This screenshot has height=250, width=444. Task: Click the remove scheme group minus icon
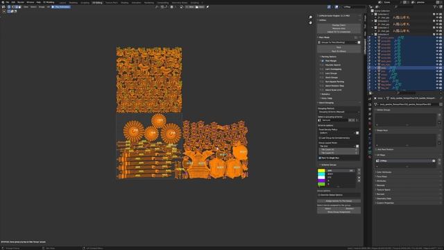pyautogui.click(x=359, y=173)
